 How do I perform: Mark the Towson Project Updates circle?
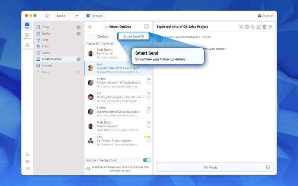click(149, 141)
